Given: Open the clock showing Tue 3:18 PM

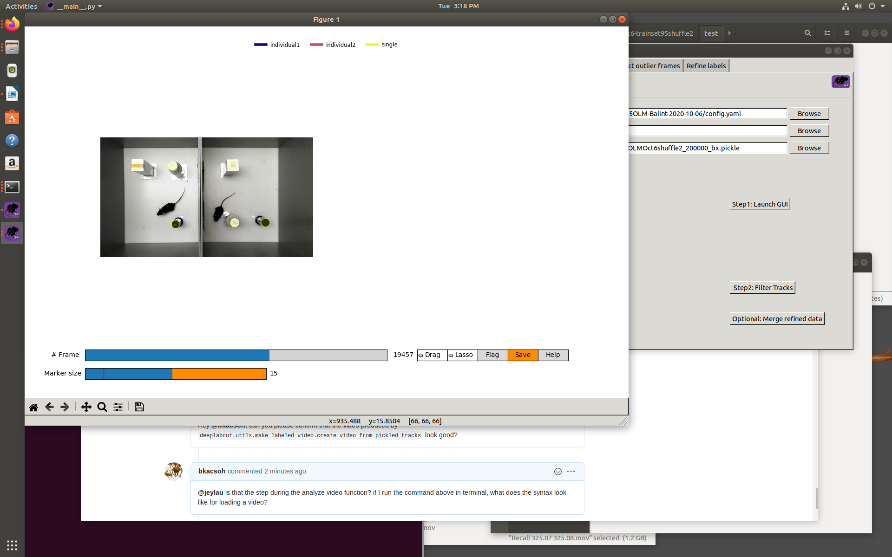Looking at the screenshot, I should pos(458,6).
